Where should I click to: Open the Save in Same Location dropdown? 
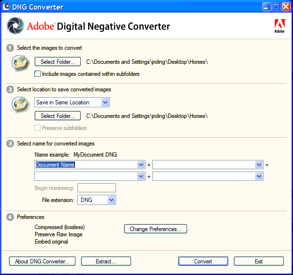pos(105,102)
